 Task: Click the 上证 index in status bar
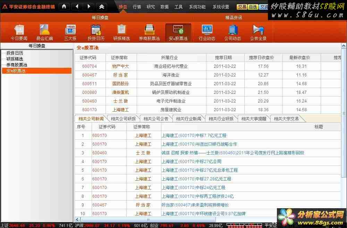[5, 225]
